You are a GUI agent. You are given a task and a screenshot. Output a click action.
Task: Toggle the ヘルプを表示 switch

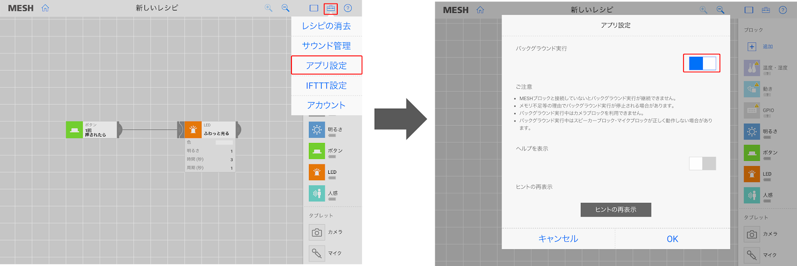[702, 163]
